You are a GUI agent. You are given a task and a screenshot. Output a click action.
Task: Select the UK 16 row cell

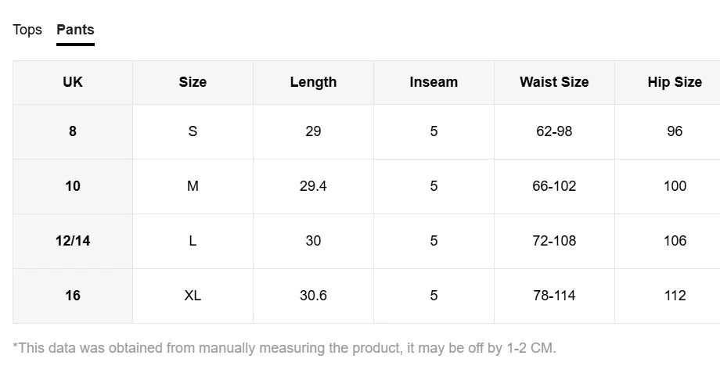[73, 296]
